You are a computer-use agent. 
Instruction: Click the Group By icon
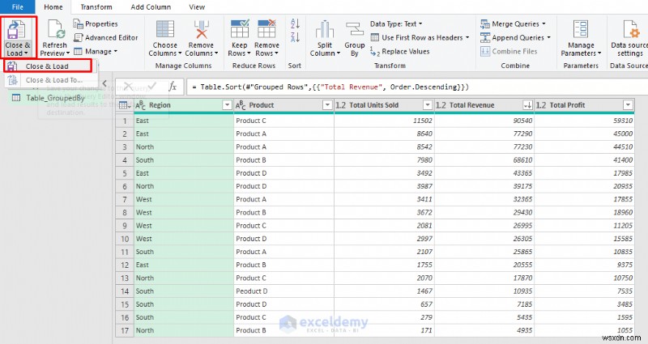coord(355,30)
